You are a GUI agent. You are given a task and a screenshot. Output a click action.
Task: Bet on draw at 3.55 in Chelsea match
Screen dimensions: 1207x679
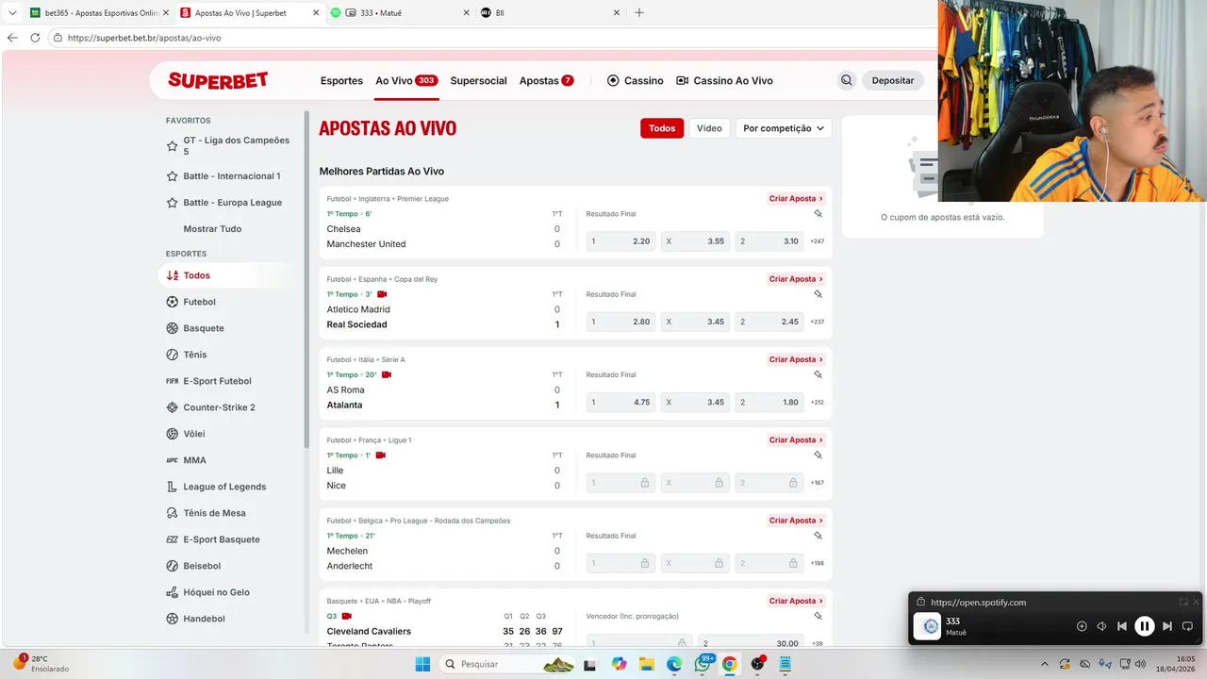[x=695, y=241]
